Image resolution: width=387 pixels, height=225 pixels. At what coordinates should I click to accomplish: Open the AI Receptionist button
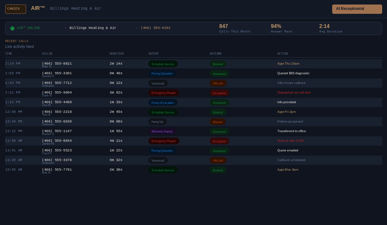click(357, 9)
